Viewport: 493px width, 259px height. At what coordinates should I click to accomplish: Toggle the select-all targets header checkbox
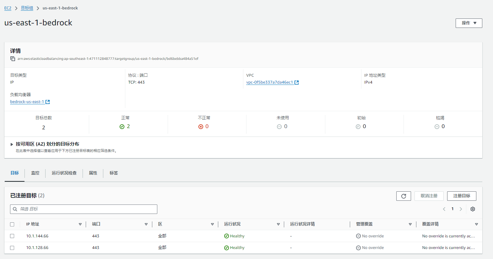click(12, 224)
